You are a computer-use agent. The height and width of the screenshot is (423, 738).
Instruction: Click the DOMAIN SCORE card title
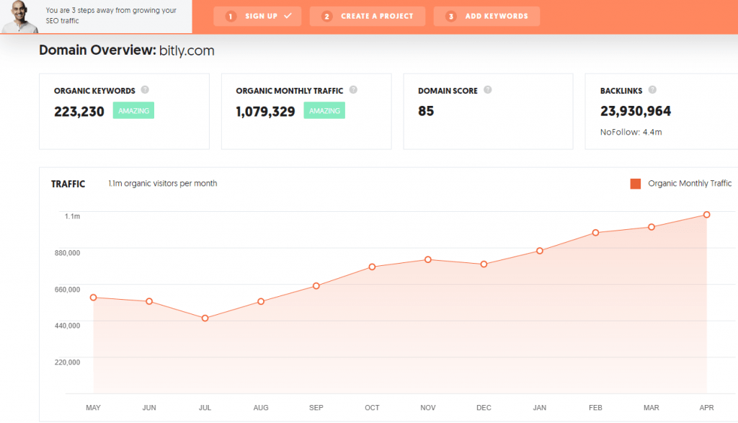[448, 91]
